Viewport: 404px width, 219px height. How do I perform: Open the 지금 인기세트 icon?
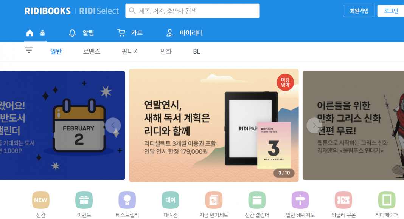[x=214, y=200]
